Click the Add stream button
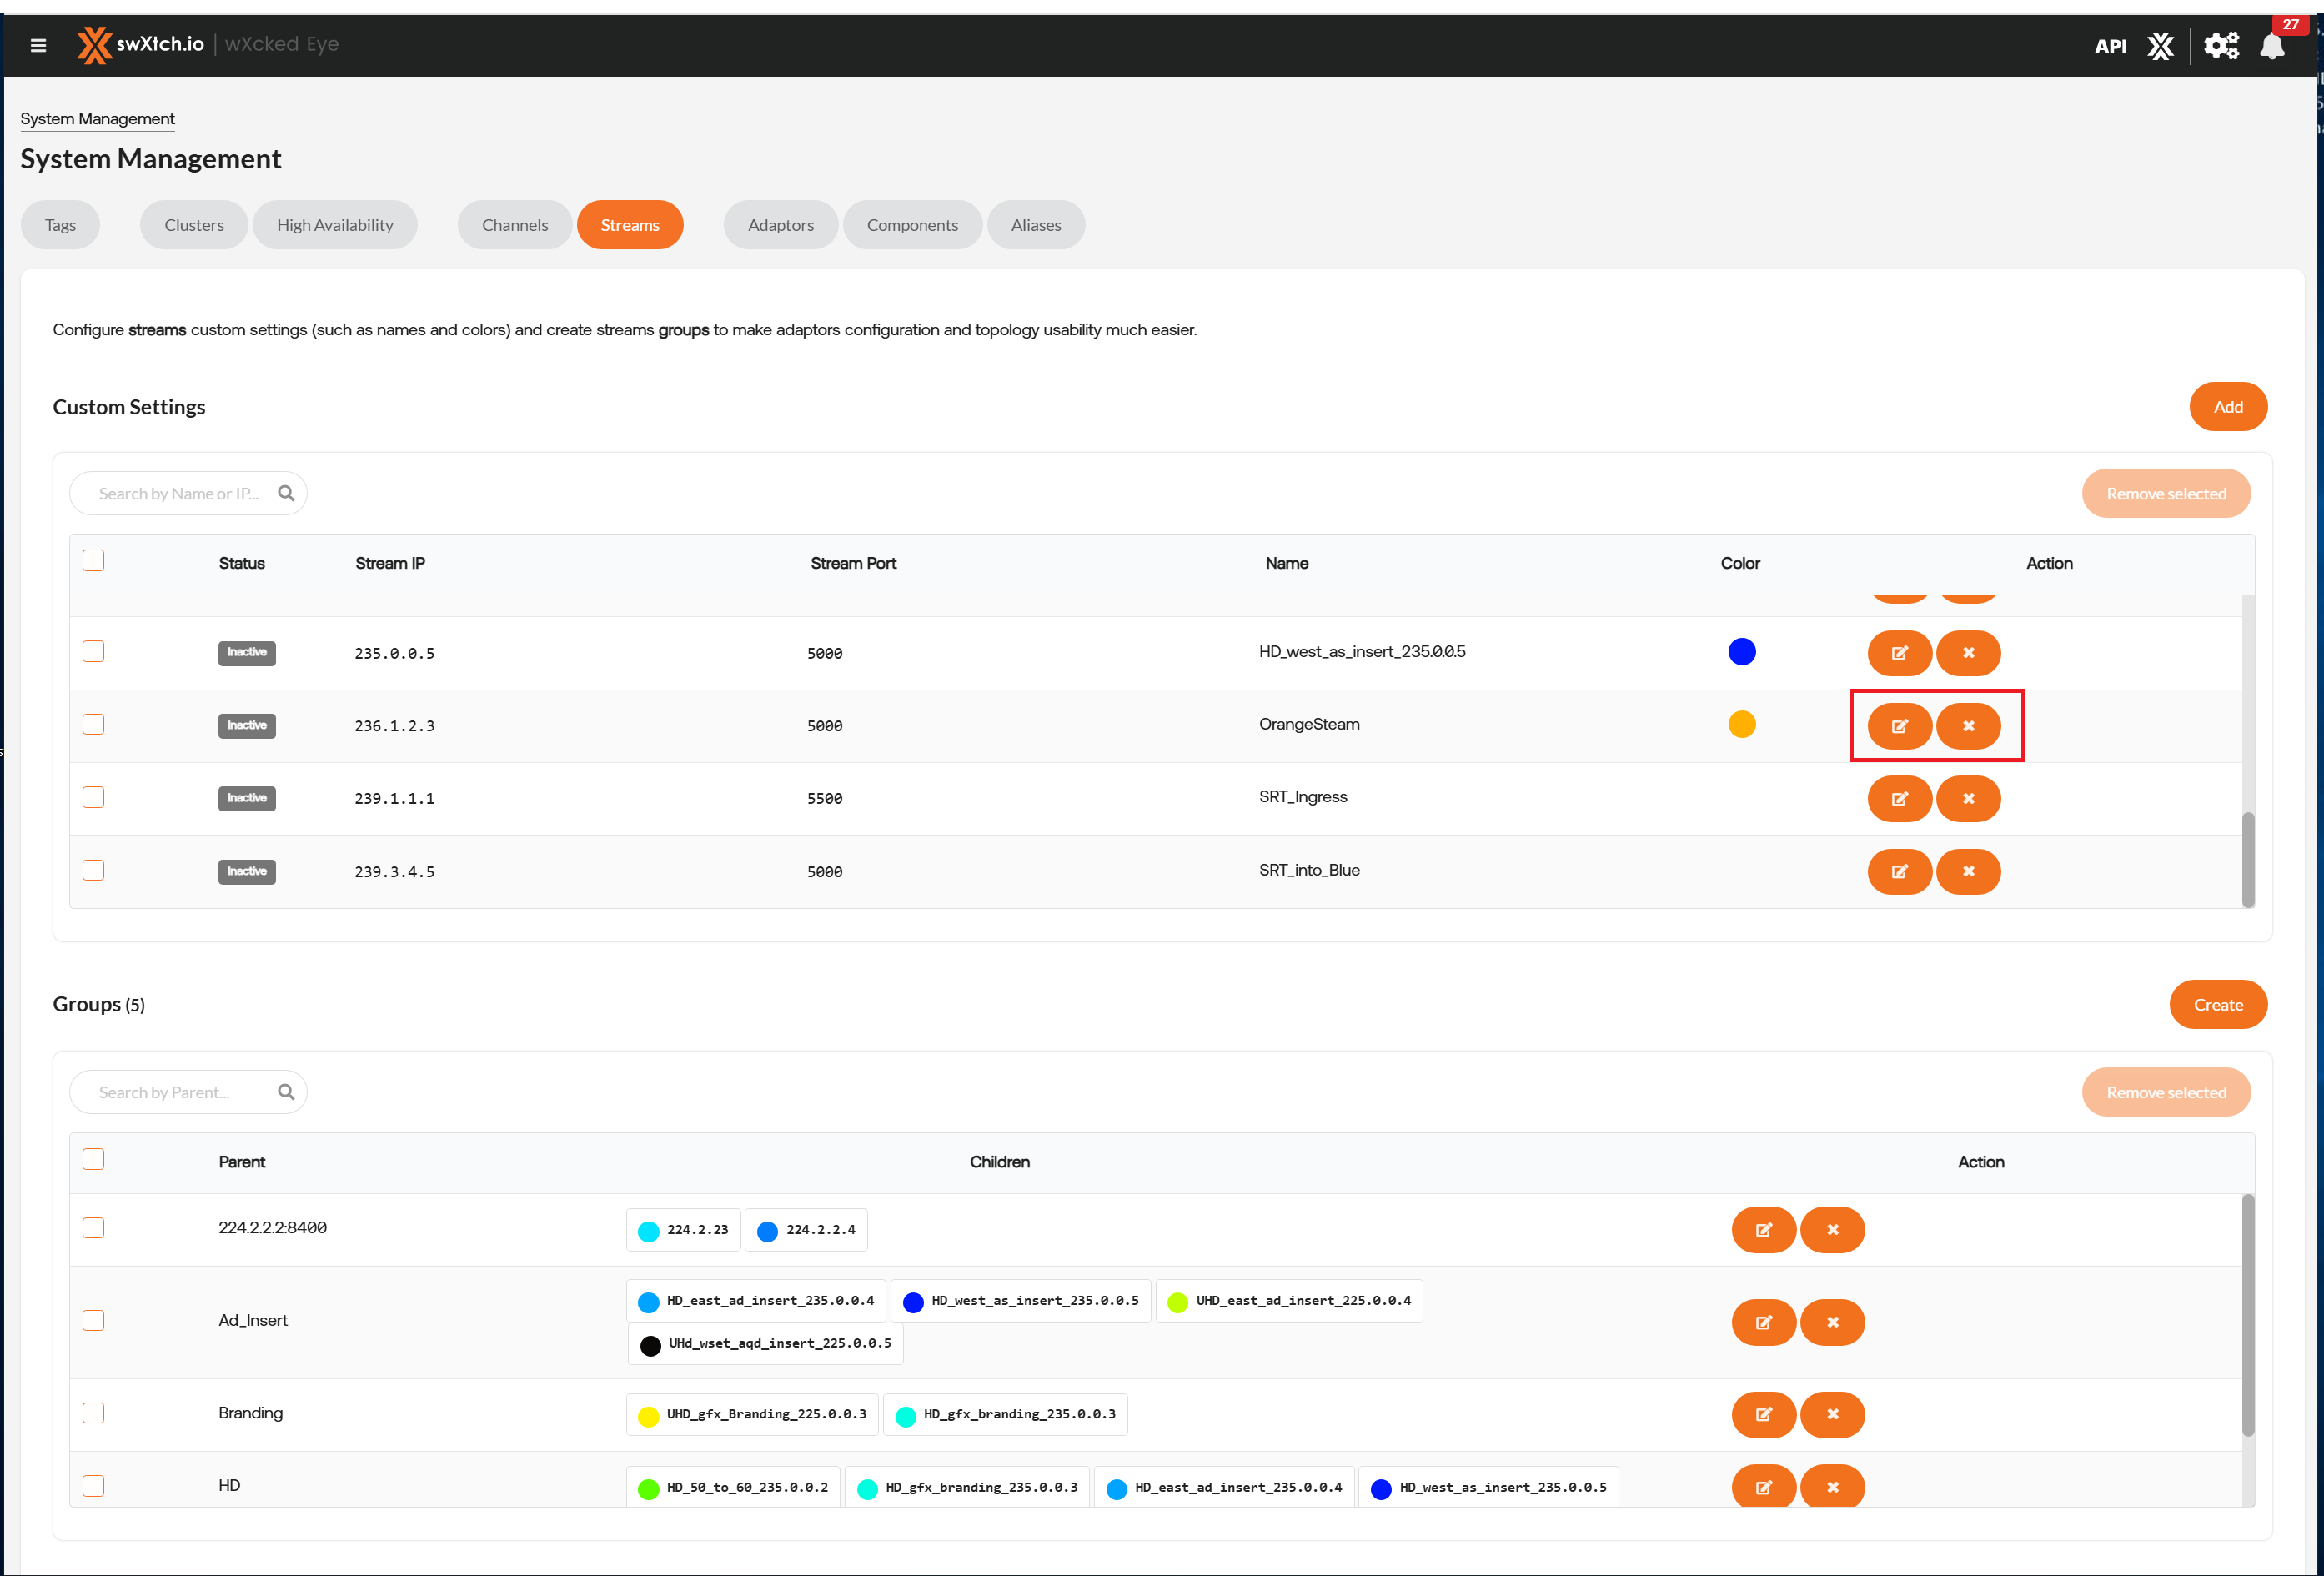2324x1576 pixels. click(x=2227, y=407)
